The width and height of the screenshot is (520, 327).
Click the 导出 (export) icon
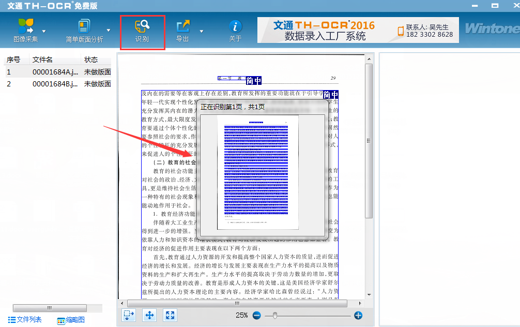click(x=183, y=26)
